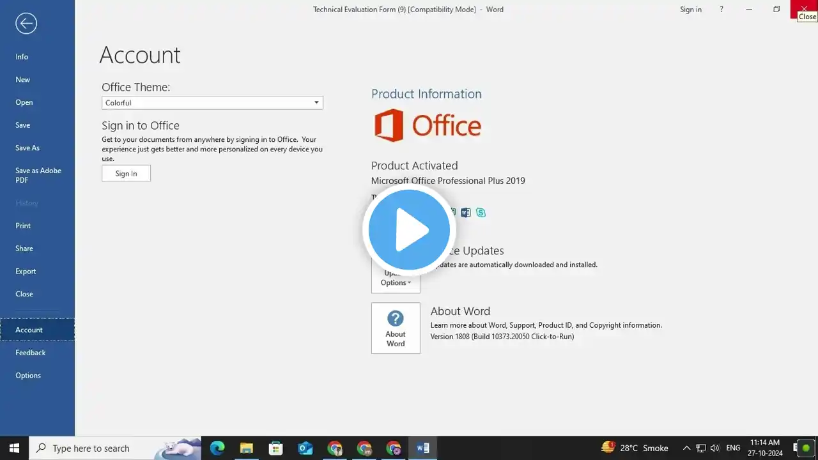Screen dimensions: 818x460
Task: Minimize the Word window
Action: click(x=749, y=10)
